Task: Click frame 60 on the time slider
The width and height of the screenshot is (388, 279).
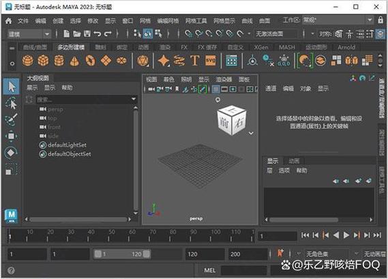Action: (x=129, y=235)
